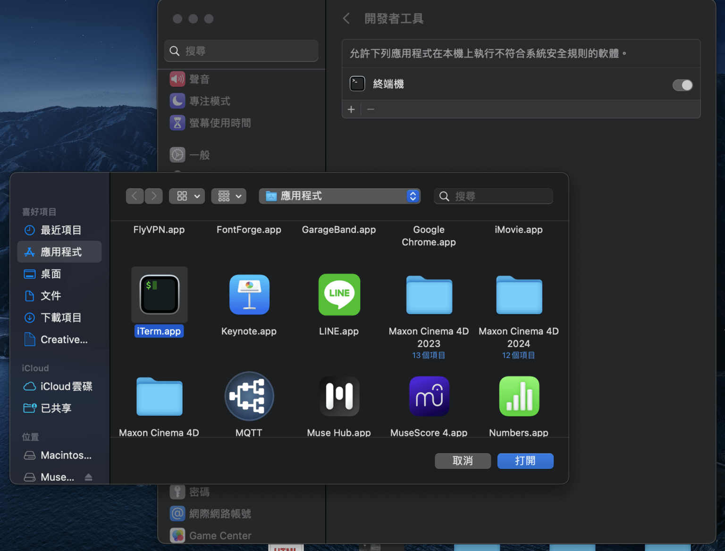Open the grouping options dropdown
The width and height of the screenshot is (725, 551).
pos(229,196)
